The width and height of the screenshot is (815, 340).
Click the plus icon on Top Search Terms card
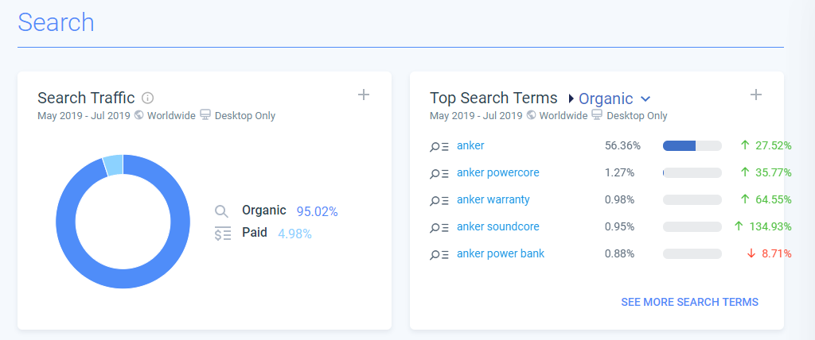(x=756, y=95)
